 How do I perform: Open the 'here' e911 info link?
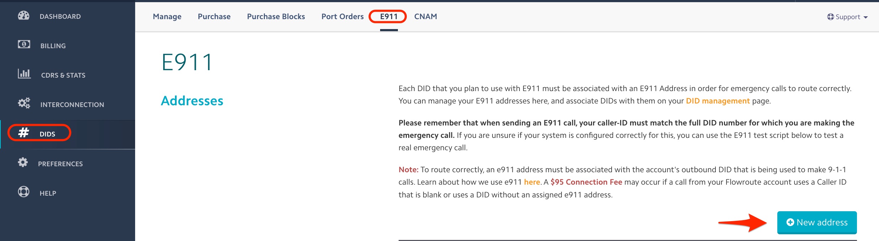point(532,182)
